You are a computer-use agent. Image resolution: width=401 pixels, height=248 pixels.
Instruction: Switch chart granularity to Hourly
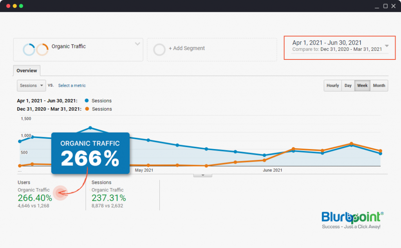[x=332, y=86]
